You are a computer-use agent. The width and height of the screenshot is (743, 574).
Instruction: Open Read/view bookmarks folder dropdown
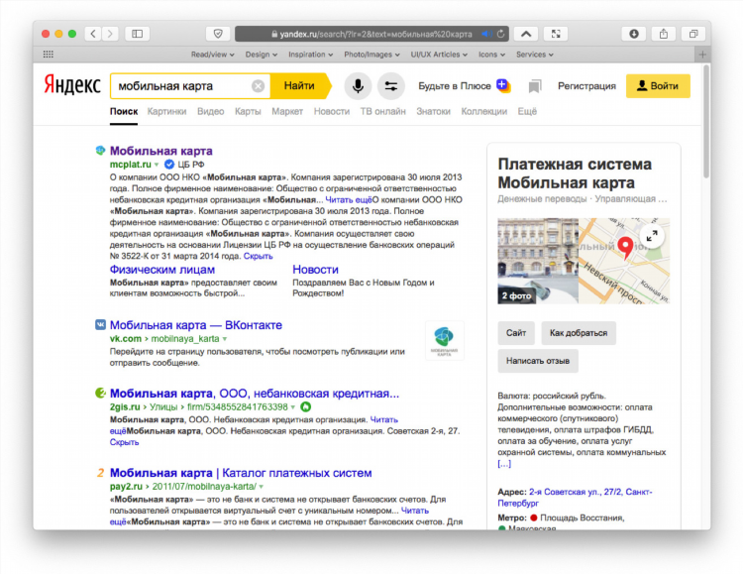[212, 55]
